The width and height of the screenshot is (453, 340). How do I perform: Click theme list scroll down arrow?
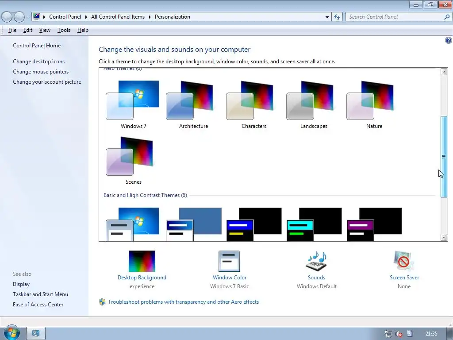coord(444,237)
